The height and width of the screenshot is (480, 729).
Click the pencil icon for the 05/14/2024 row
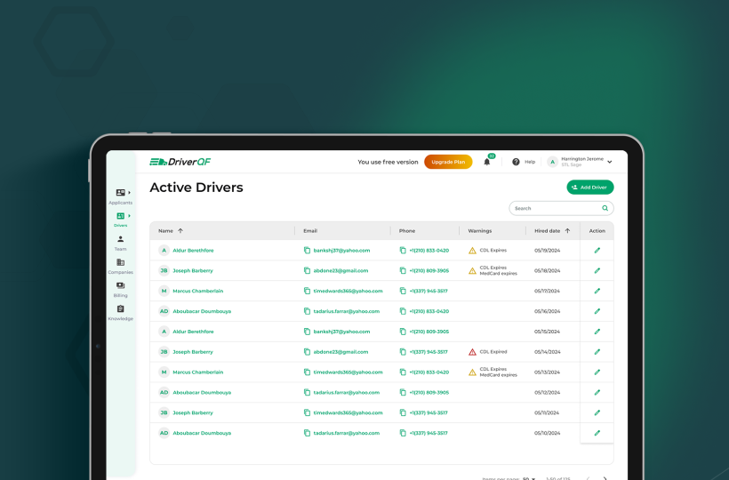(597, 352)
